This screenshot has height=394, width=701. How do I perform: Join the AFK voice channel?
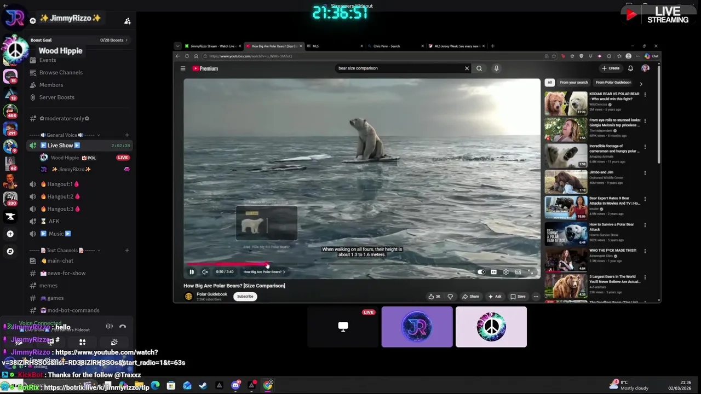coord(54,221)
